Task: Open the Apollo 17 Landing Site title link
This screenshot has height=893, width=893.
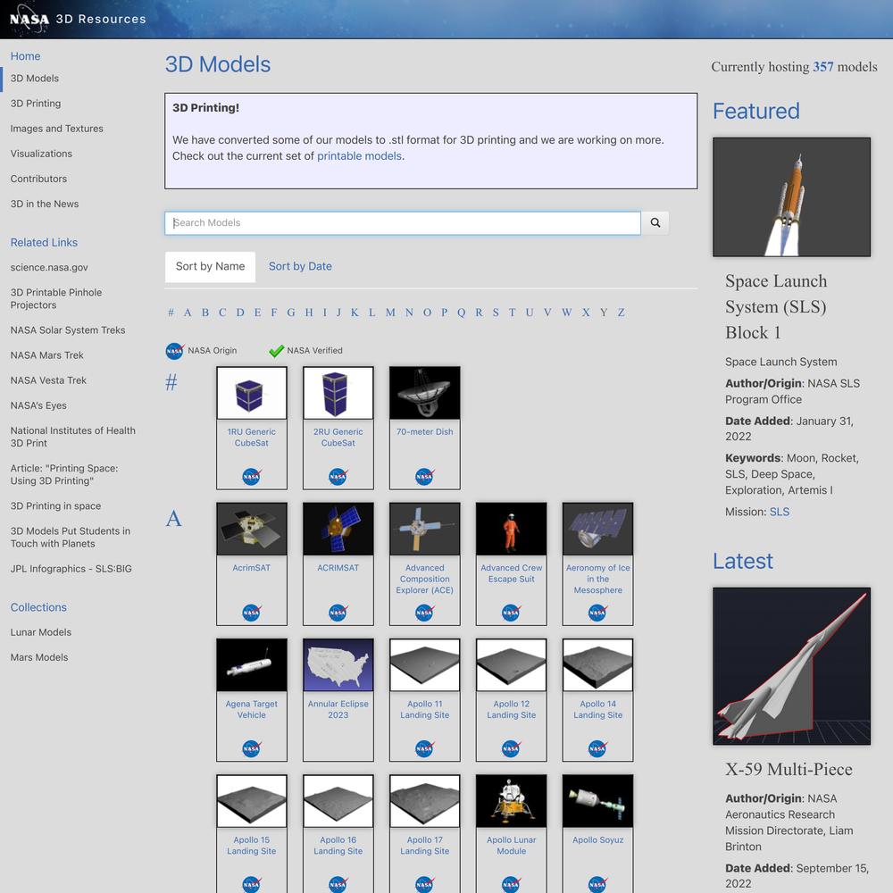Action: 425,846
